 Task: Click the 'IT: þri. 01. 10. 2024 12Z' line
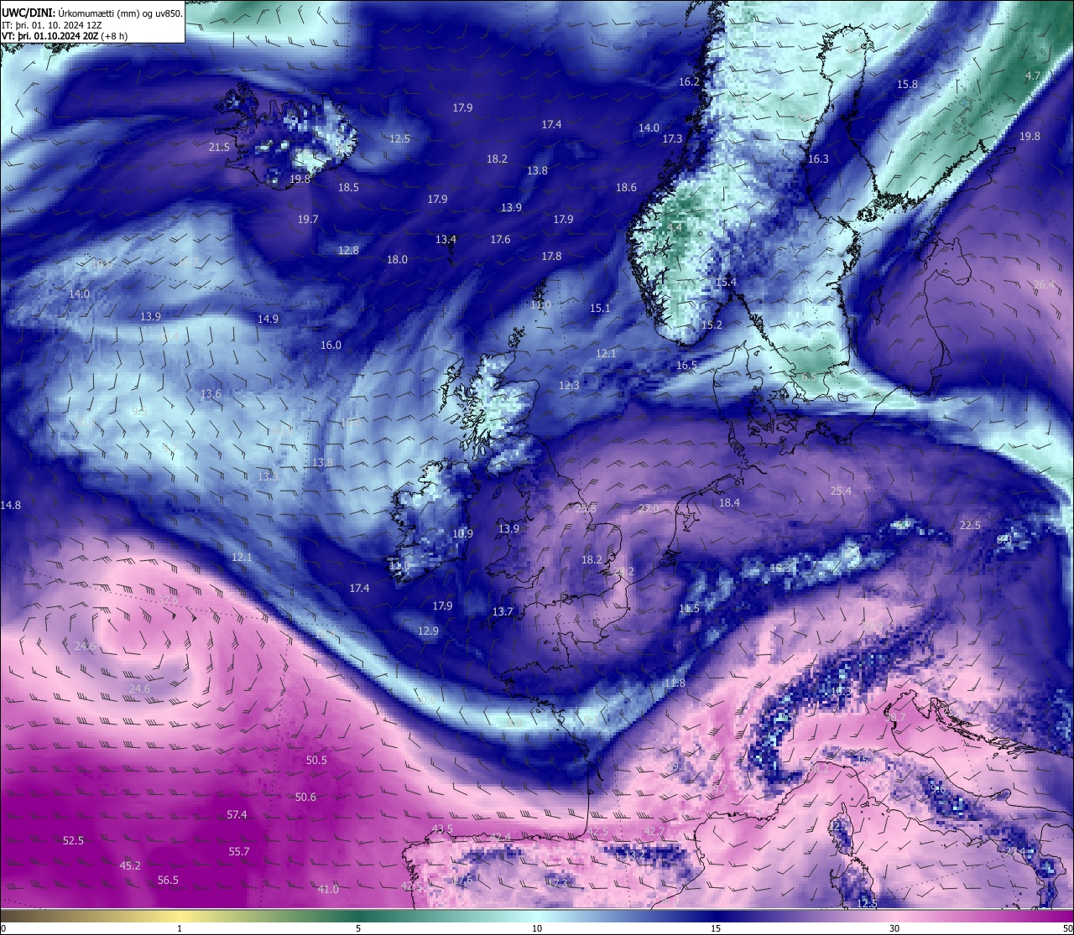(52, 25)
